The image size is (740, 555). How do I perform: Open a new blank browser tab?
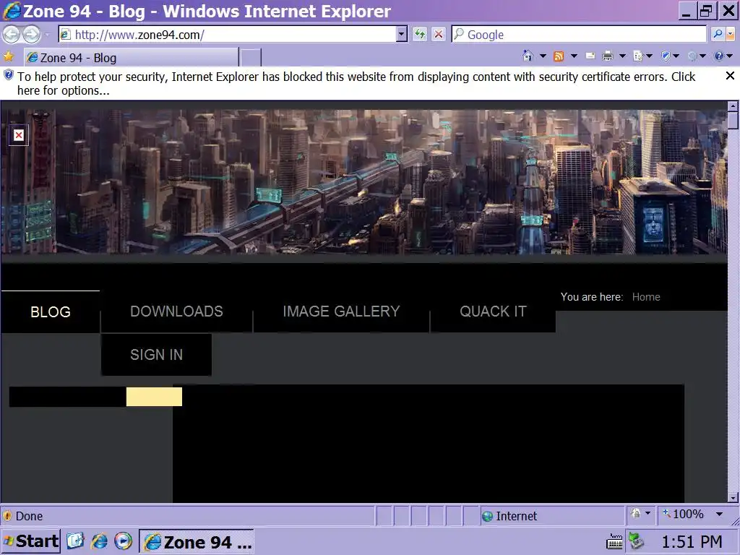coord(251,58)
